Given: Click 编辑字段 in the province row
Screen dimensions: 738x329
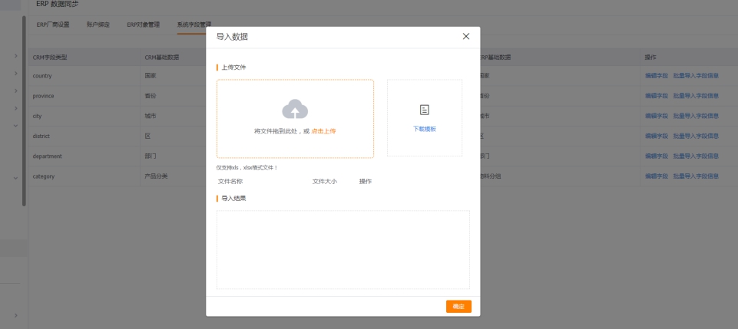Looking at the screenshot, I should pos(656,96).
